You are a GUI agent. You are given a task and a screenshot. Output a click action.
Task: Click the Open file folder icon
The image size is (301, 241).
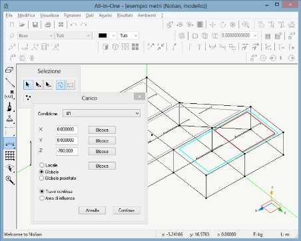tap(22, 25)
